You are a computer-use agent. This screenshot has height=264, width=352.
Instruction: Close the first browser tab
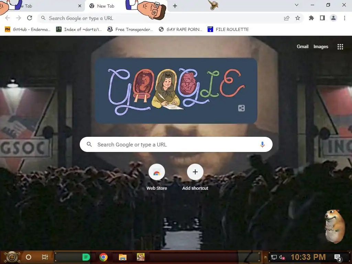point(80,6)
